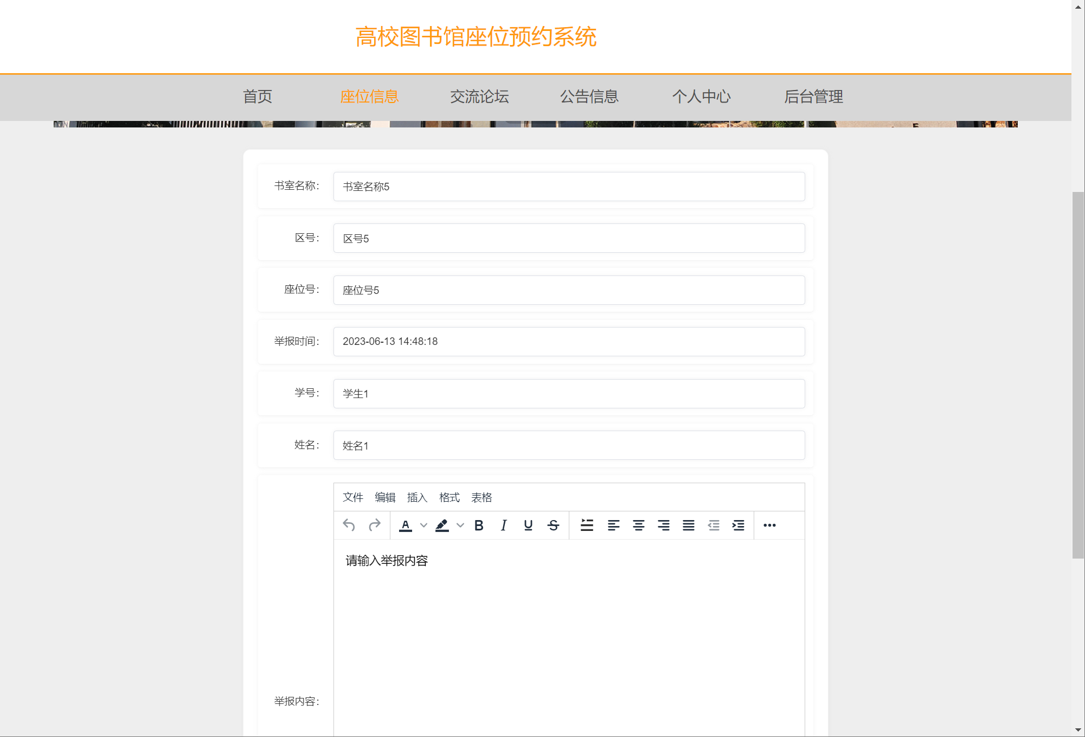Click the 座位号 input field
This screenshot has height=737, width=1085.
click(x=569, y=290)
